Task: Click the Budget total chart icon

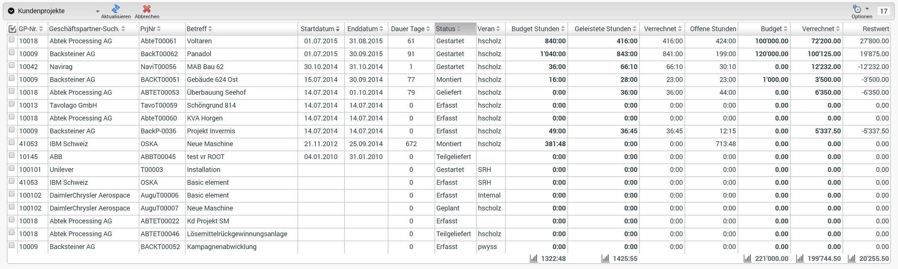Action: click(747, 259)
